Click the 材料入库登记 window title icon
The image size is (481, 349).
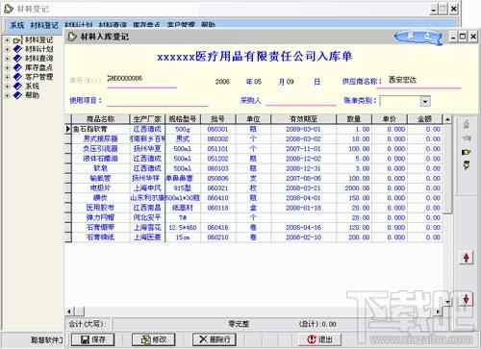[72, 37]
